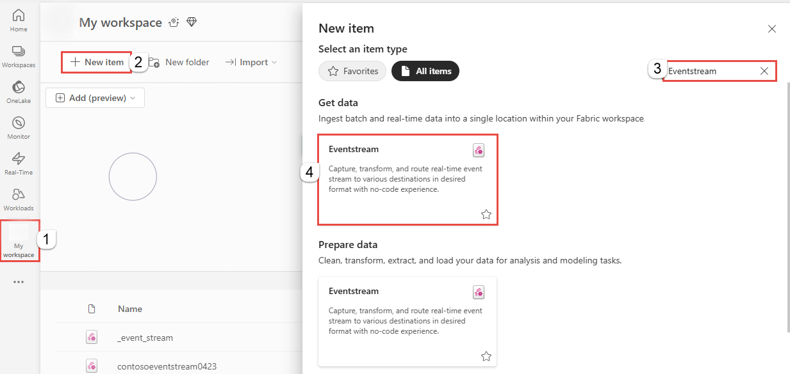Click the Eventstream icon on the Get data card
The height and width of the screenshot is (374, 790).
[479, 150]
